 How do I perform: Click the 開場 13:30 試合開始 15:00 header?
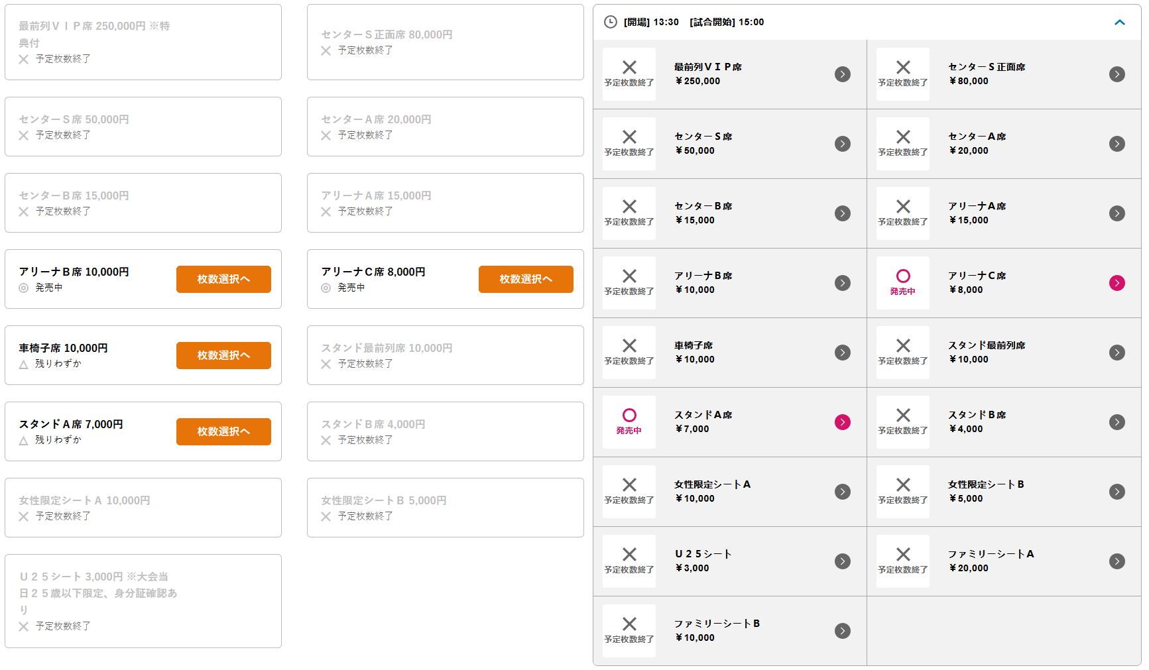(694, 22)
